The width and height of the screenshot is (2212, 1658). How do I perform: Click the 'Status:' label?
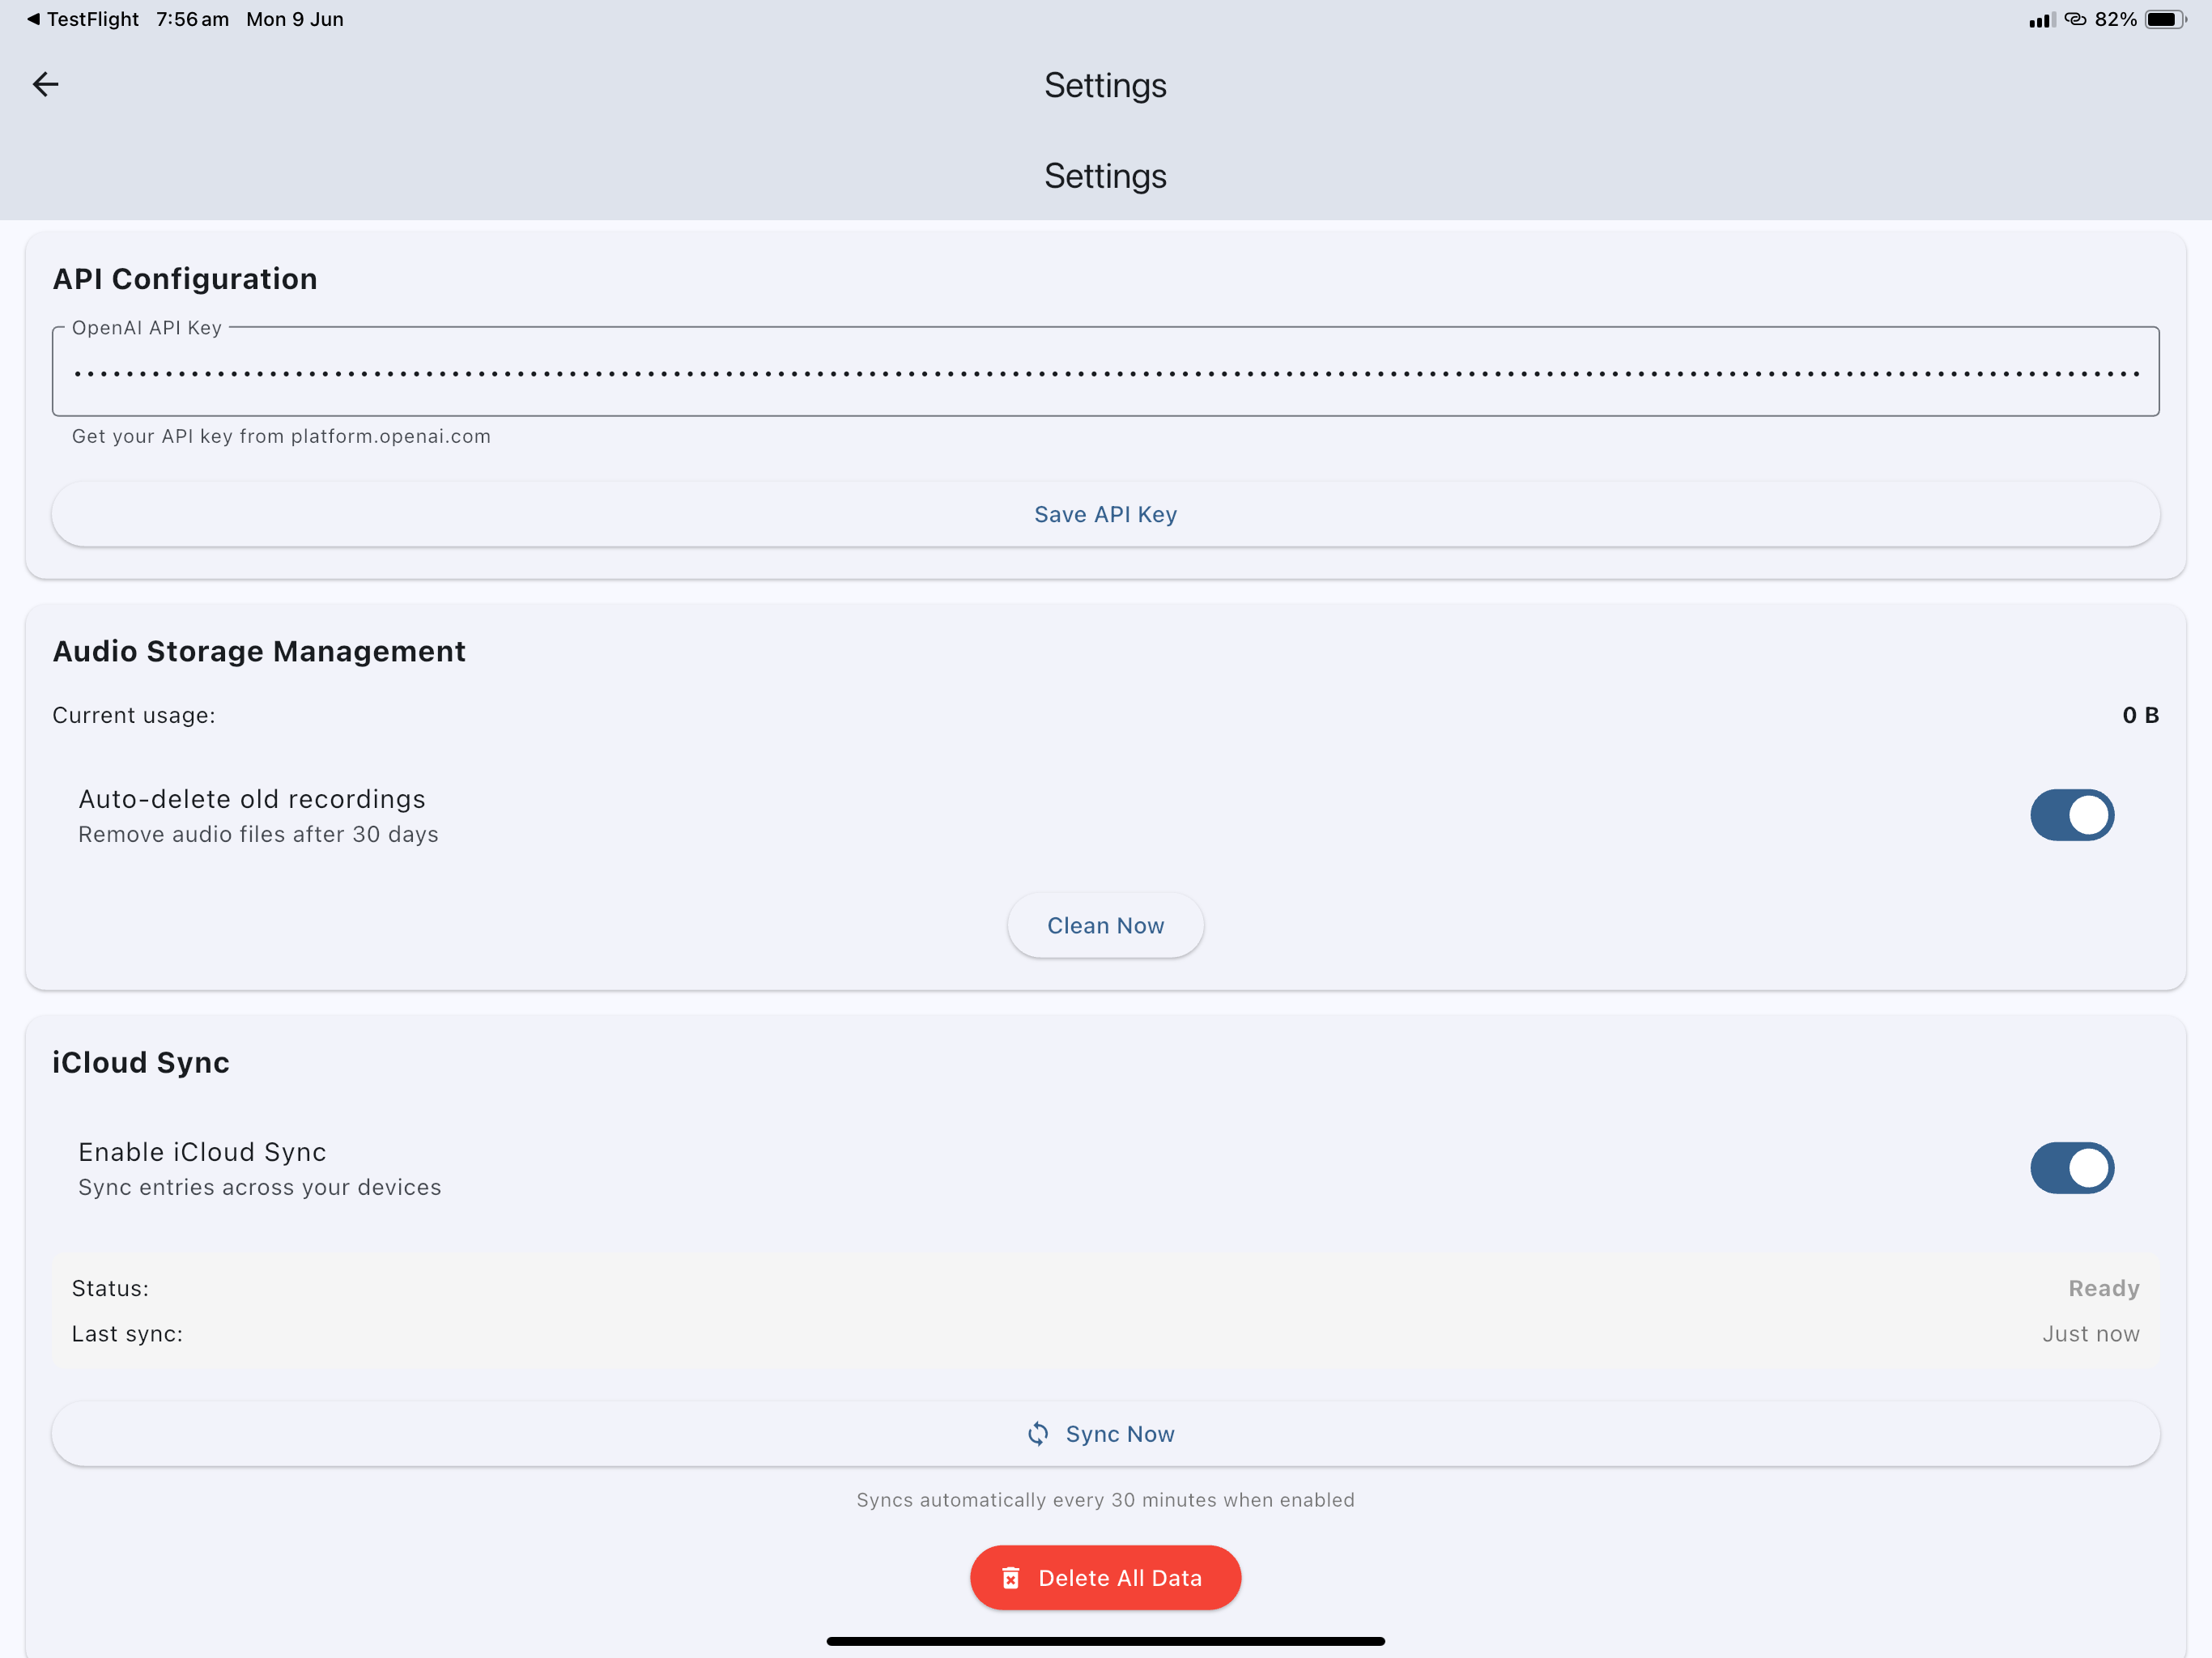110,1288
